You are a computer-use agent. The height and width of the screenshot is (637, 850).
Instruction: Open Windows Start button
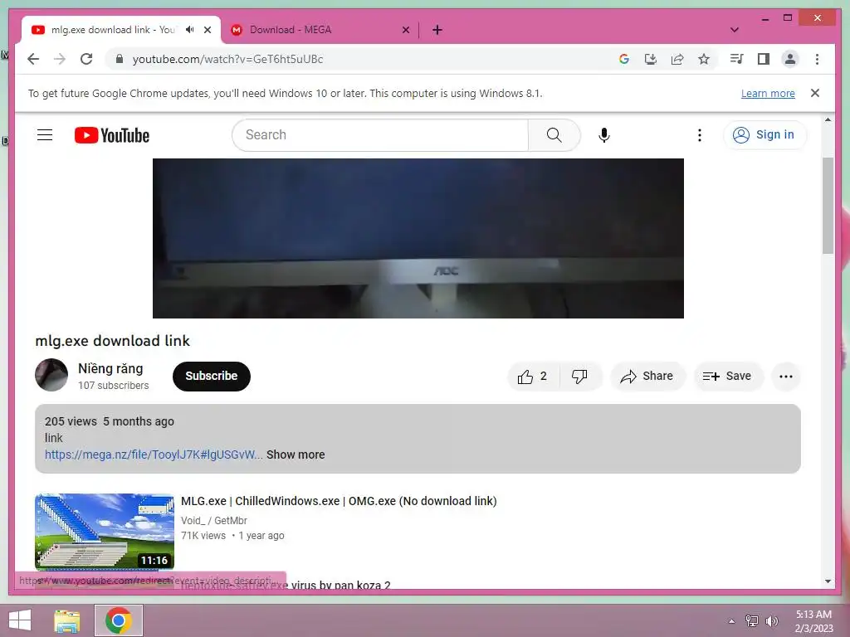(x=20, y=620)
